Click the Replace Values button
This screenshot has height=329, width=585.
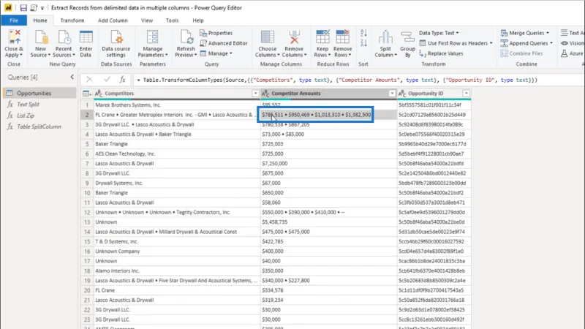tap(441, 53)
